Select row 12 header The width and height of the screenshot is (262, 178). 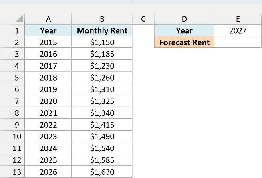point(12,160)
